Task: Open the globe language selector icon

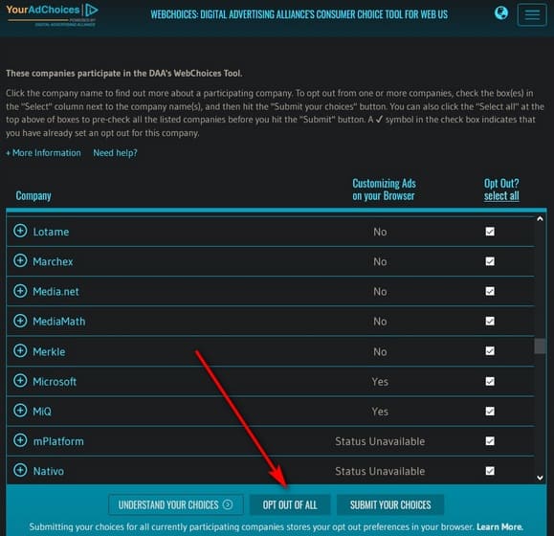Action: [501, 13]
